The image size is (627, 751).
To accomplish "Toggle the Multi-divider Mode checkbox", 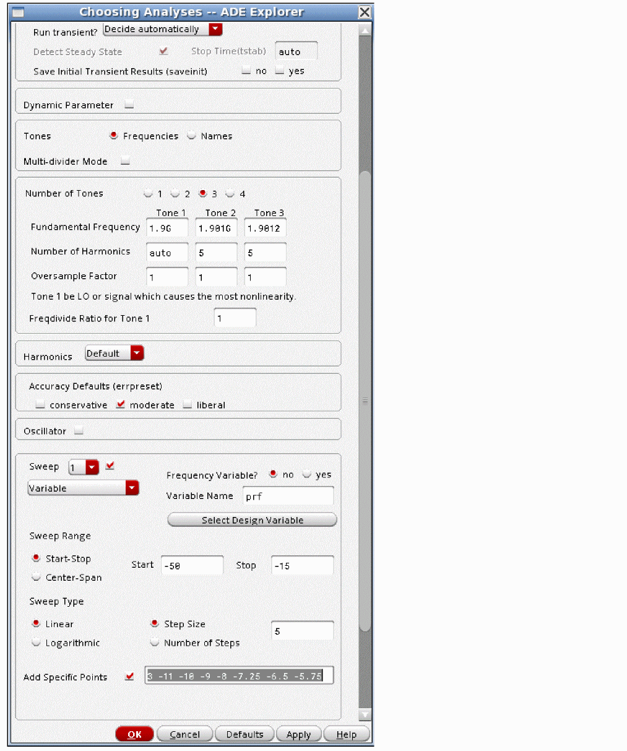I will point(125,161).
